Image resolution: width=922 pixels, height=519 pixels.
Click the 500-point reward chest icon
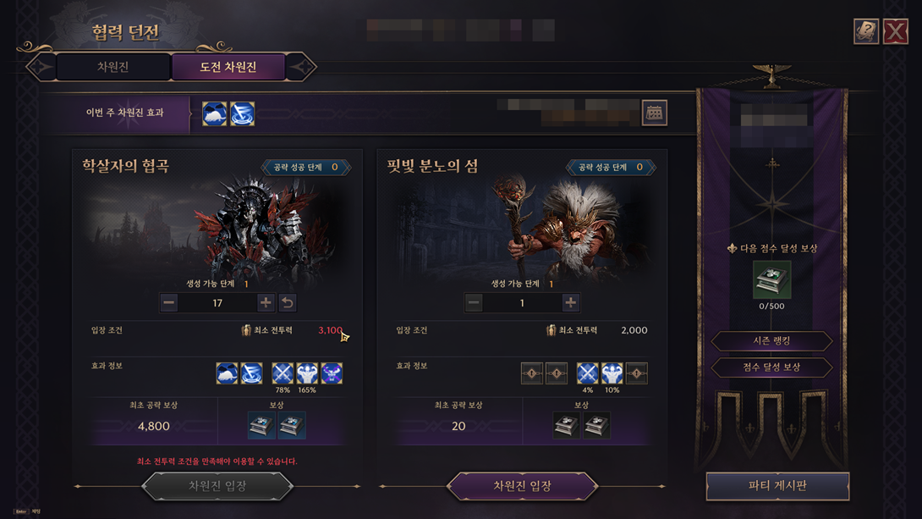click(772, 280)
